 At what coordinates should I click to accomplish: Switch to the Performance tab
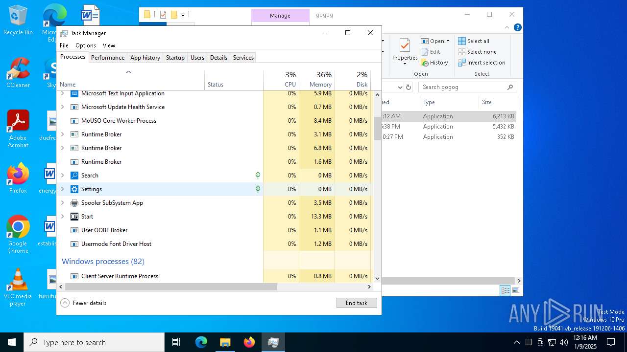click(108, 58)
